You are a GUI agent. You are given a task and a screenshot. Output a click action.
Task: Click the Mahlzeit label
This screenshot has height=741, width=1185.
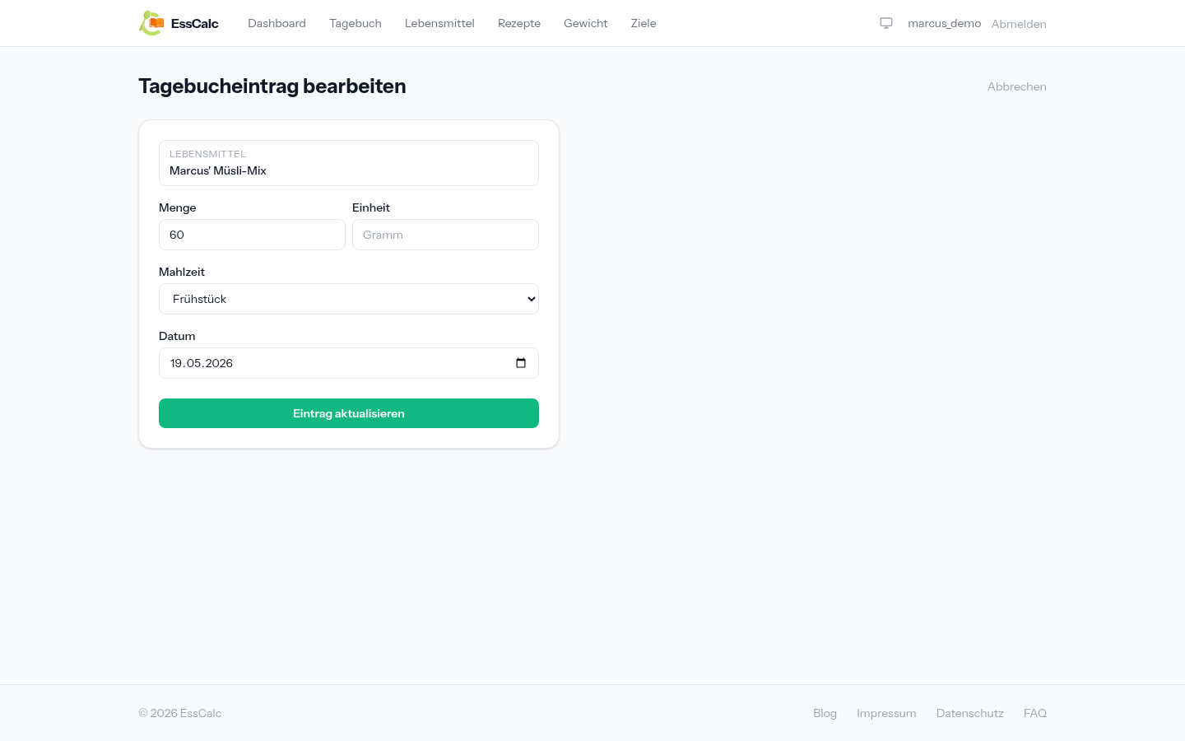tap(182, 272)
